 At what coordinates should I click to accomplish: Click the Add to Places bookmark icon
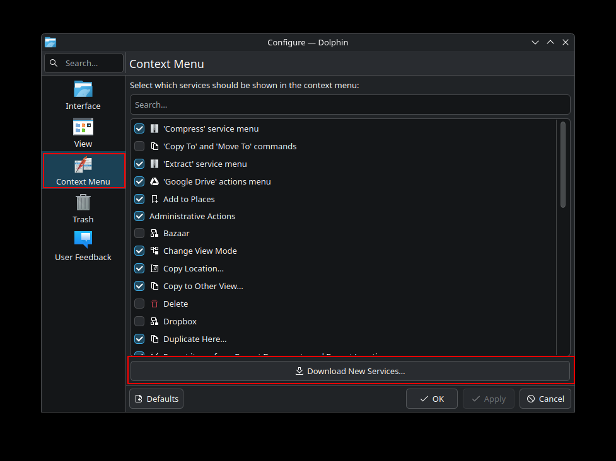point(154,199)
